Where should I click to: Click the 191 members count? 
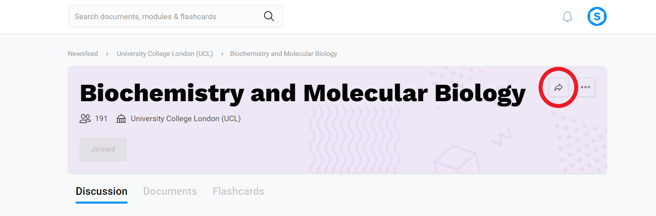click(x=101, y=119)
